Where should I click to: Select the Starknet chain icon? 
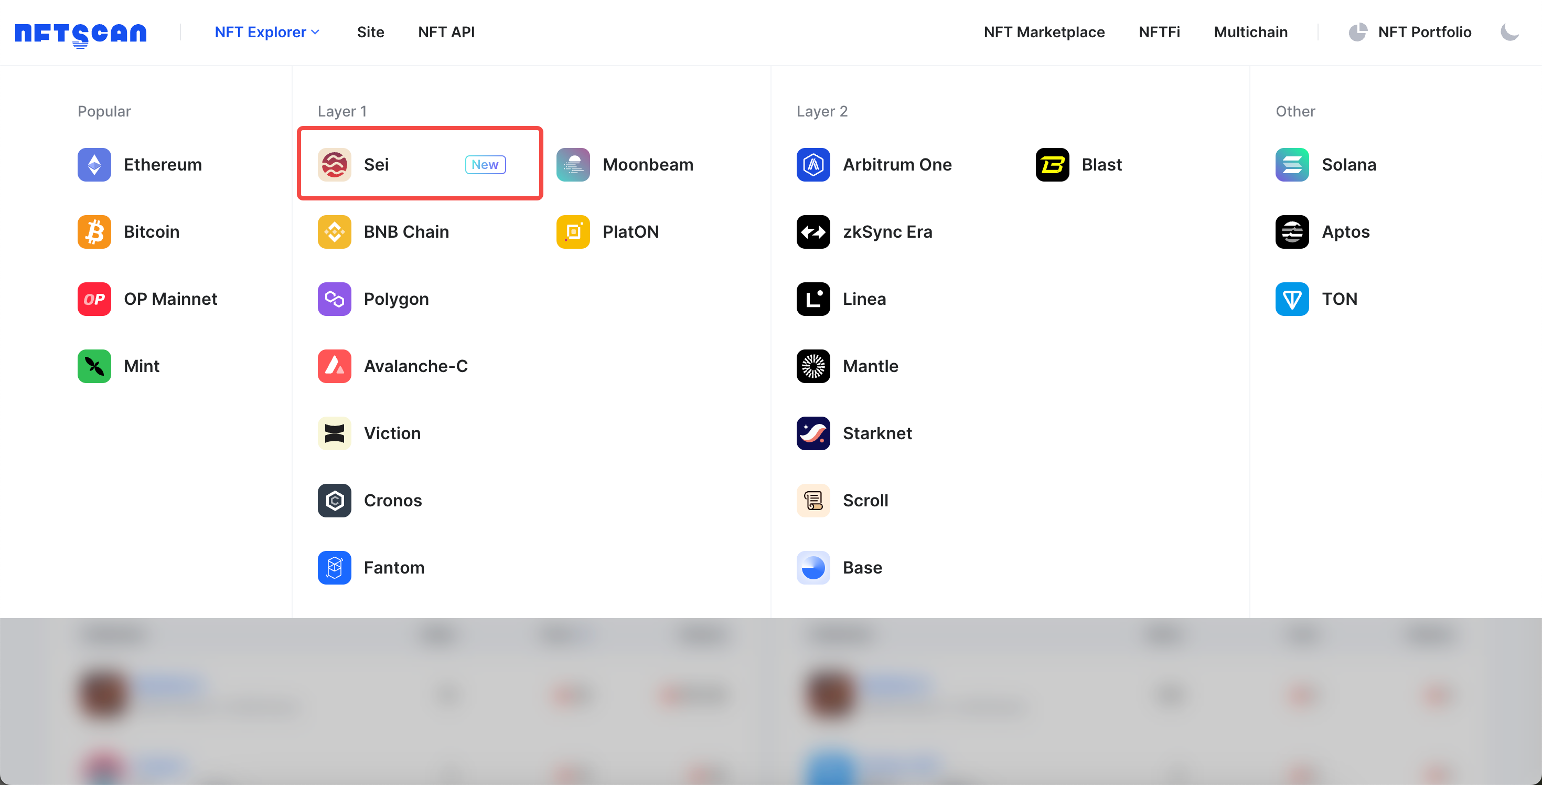(813, 433)
